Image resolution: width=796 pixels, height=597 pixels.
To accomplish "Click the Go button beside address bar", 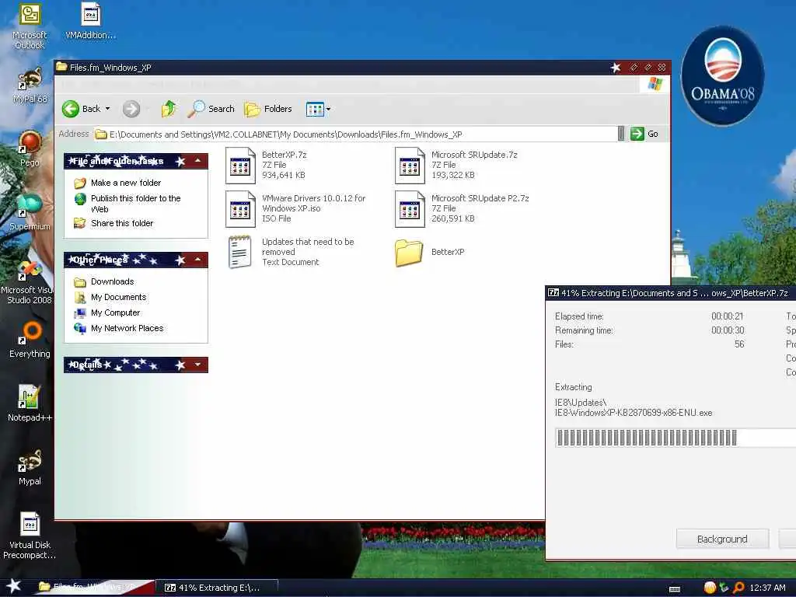I will pyautogui.click(x=644, y=134).
